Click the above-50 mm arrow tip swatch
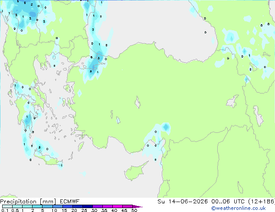275x212 pixels. [137, 206]
